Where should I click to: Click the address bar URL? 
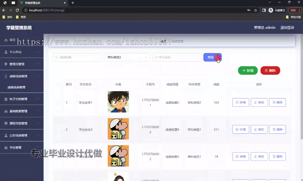(47, 10)
